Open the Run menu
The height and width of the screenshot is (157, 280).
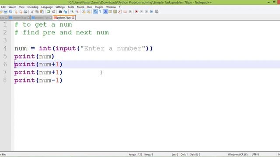point(89,7)
